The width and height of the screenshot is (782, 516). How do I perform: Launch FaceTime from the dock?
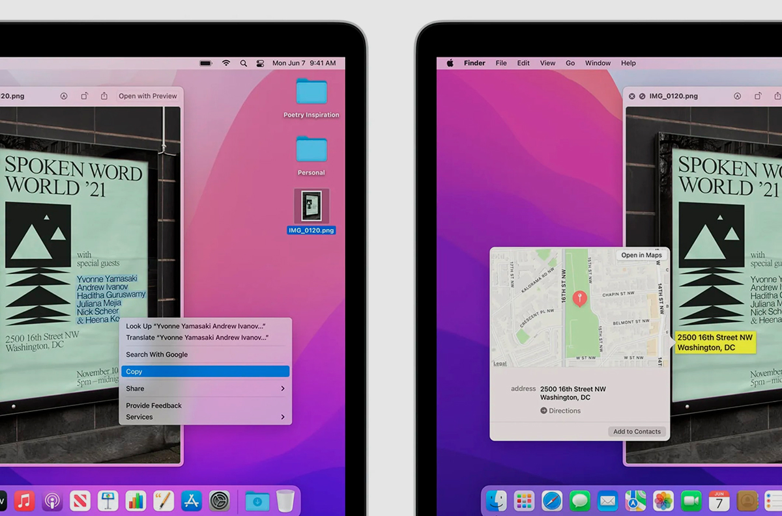(691, 500)
